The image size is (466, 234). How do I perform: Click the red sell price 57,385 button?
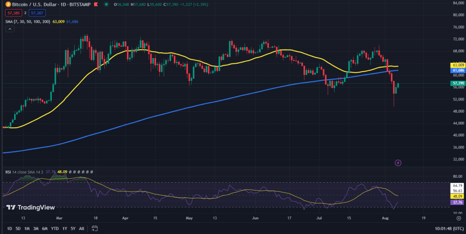tap(14, 13)
